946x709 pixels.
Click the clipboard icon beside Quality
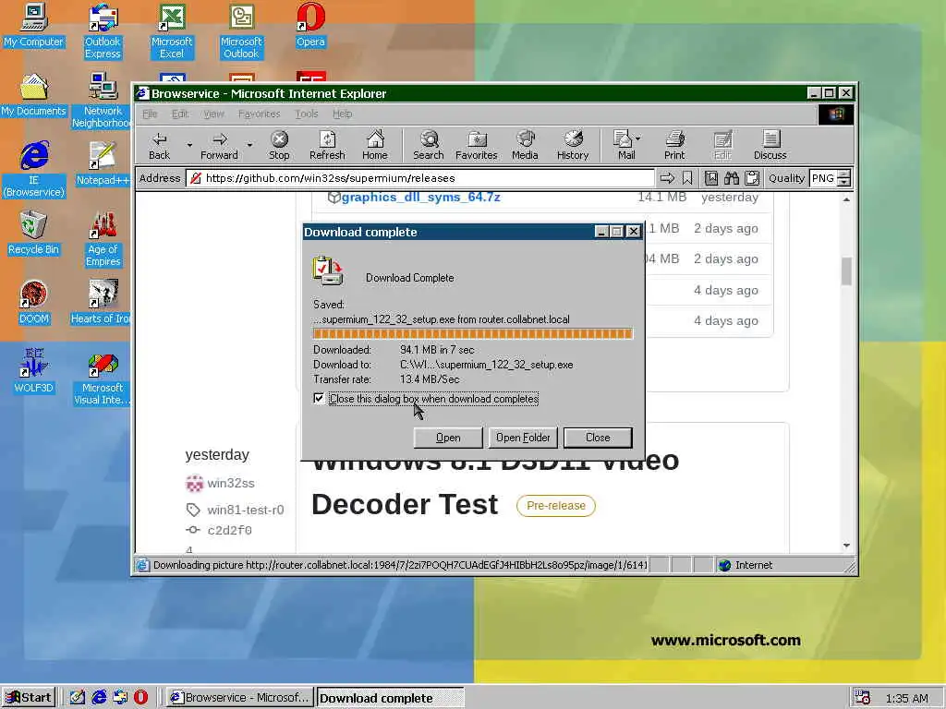pos(752,178)
